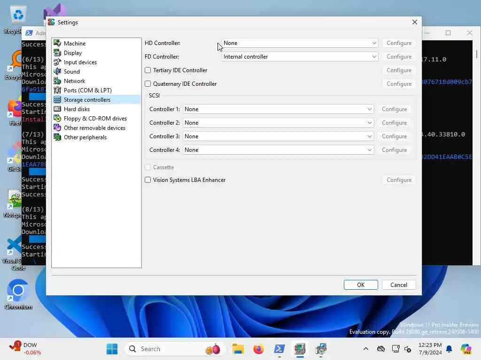Viewport: 481px width, 360px height.
Task: Open the HD Controller dropdown
Action: 300,43
